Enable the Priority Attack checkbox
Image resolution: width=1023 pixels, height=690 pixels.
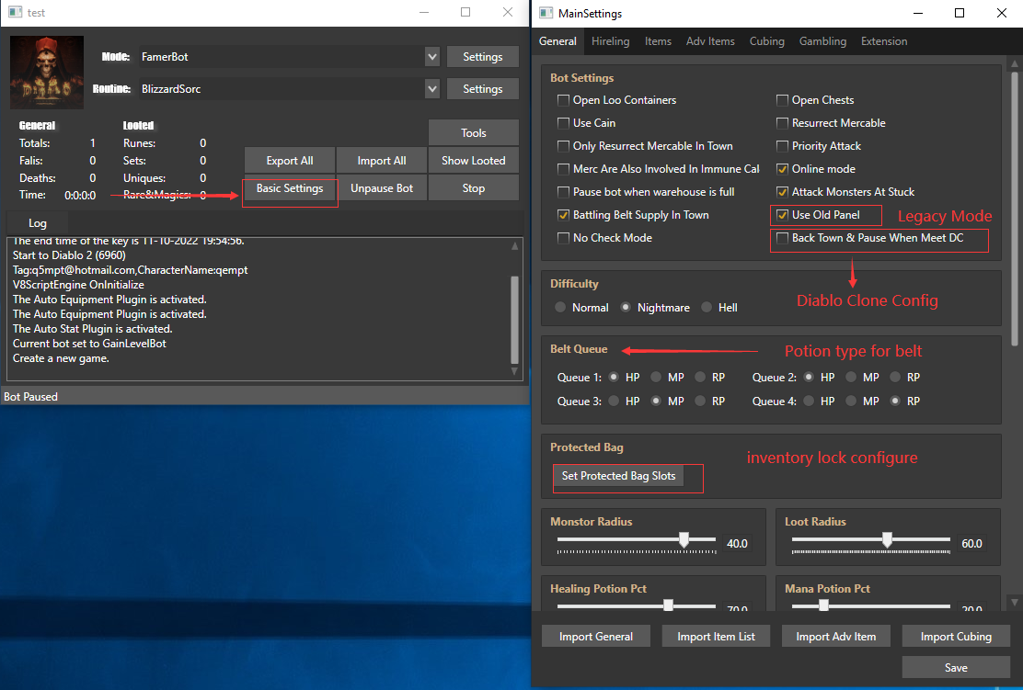tap(782, 146)
